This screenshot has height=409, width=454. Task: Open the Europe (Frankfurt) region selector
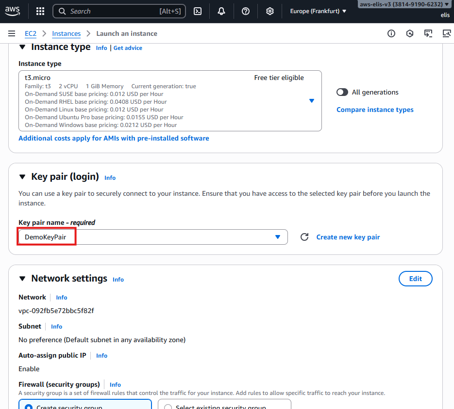tap(318, 11)
